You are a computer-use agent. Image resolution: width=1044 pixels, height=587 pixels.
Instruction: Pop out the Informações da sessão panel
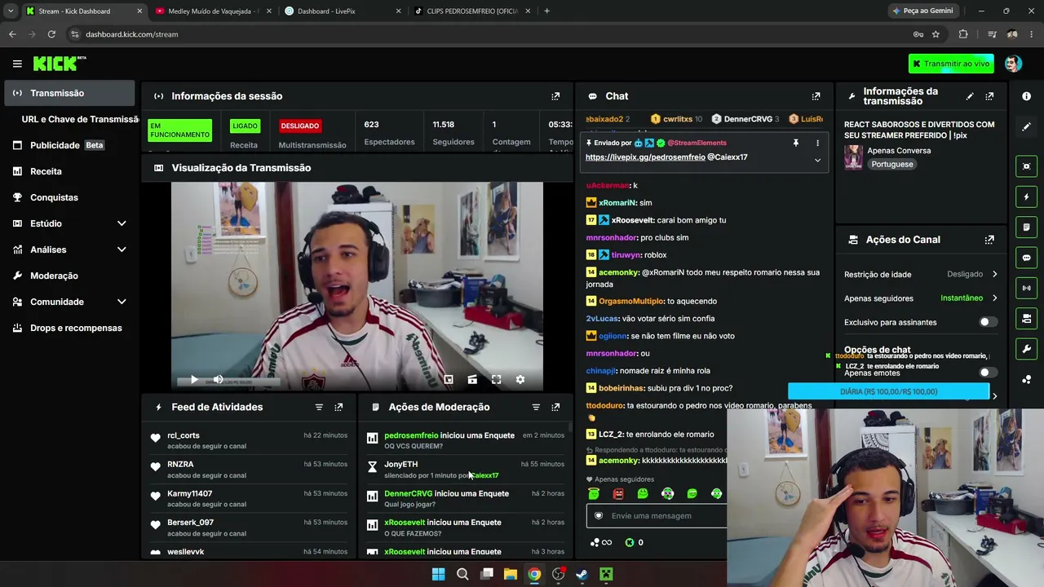pyautogui.click(x=555, y=96)
